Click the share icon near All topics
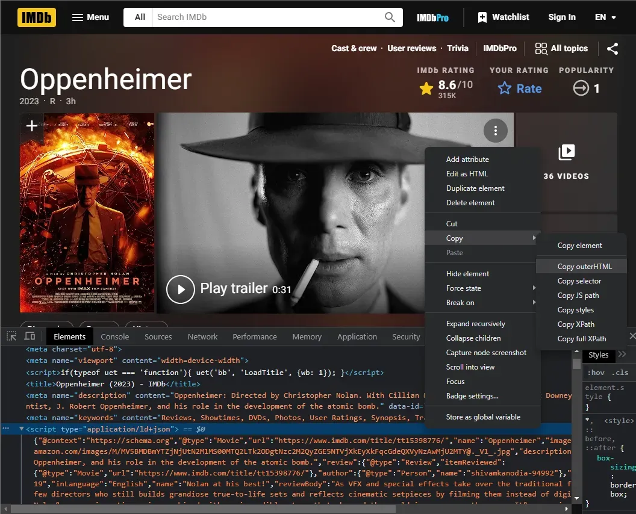The width and height of the screenshot is (636, 514). pyautogui.click(x=613, y=48)
